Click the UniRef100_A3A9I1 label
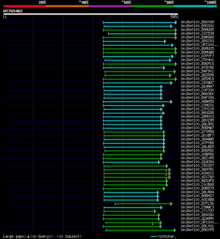220x239 pixels. pos(197,173)
